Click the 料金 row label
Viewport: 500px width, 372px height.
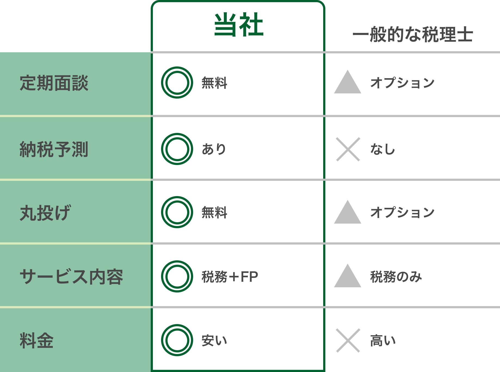click(x=37, y=341)
